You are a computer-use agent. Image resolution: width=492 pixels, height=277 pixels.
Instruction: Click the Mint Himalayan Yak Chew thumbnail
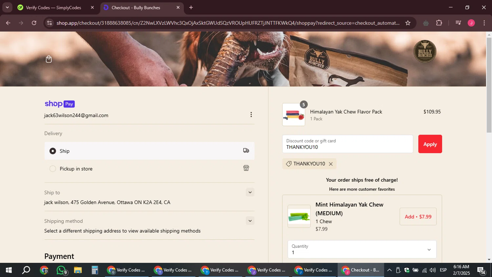point(299,217)
